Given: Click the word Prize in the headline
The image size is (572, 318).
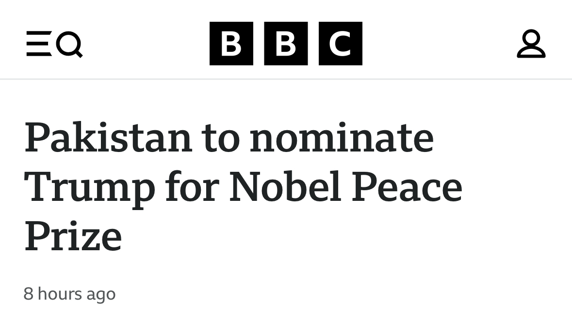Looking at the screenshot, I should click(x=73, y=236).
